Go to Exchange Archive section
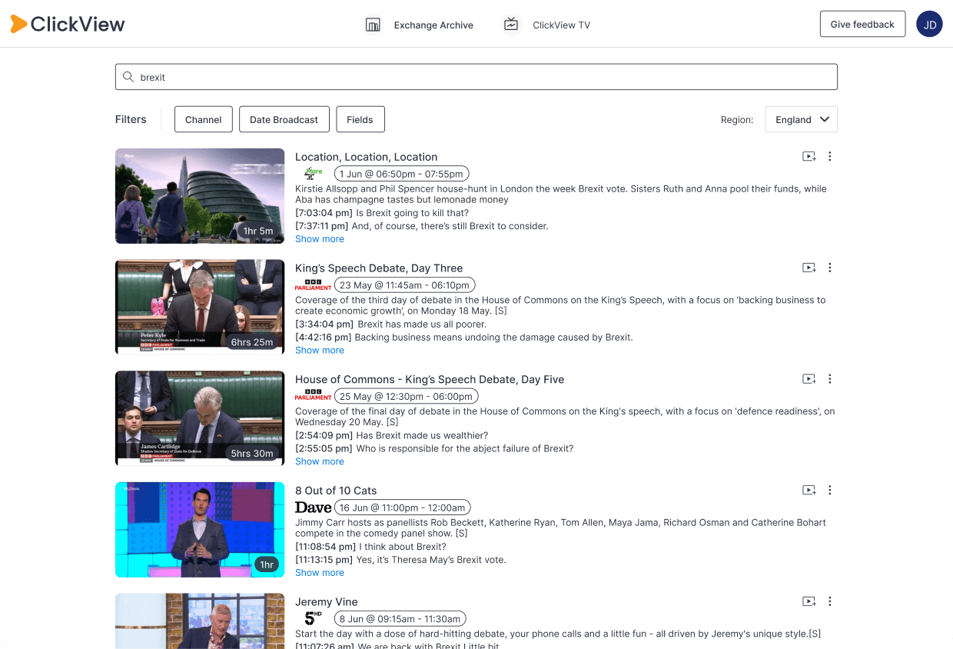 tap(433, 25)
